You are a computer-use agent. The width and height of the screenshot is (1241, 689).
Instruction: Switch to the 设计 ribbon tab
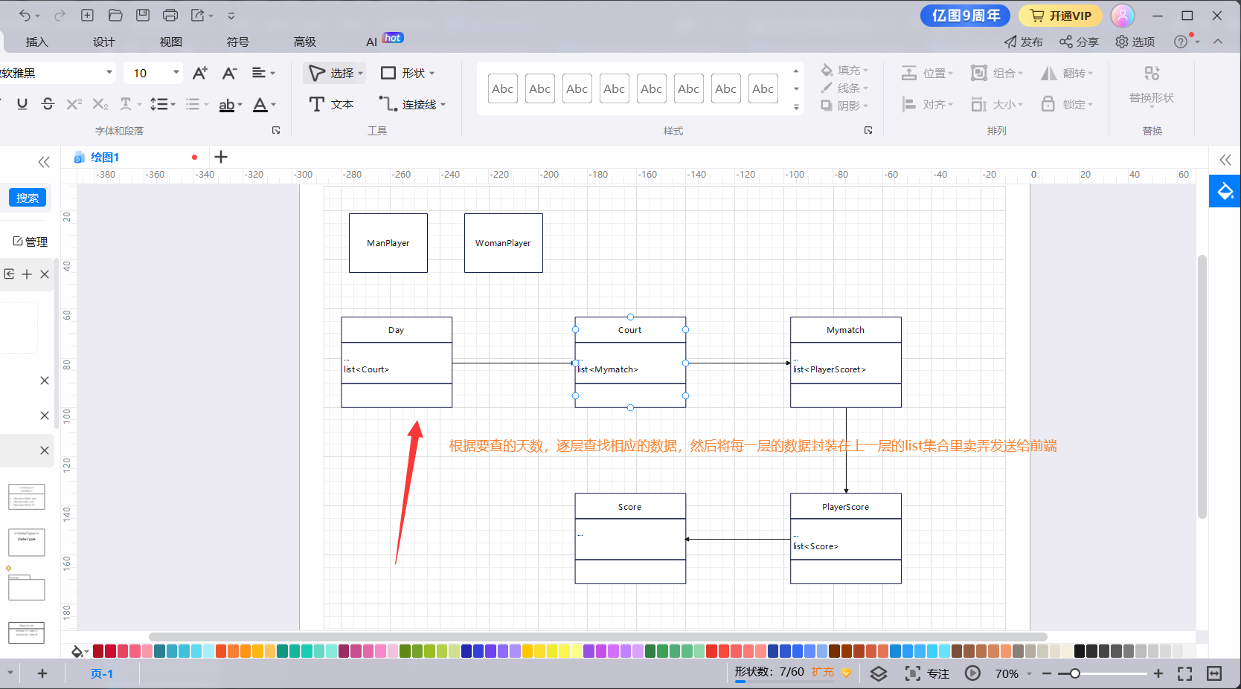[x=104, y=42]
